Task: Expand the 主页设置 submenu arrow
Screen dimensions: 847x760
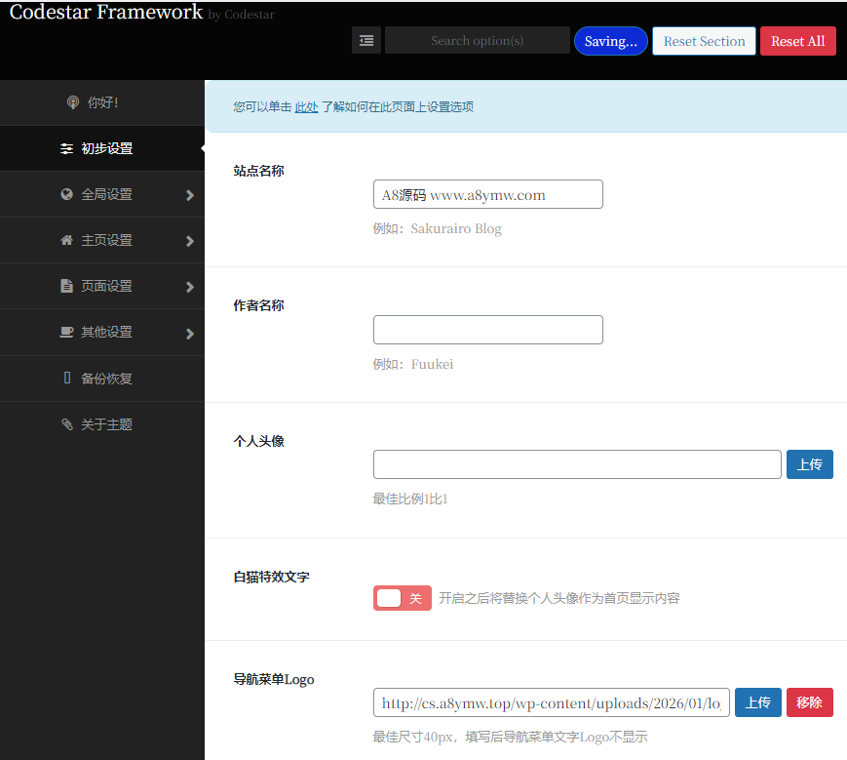Action: (x=190, y=240)
